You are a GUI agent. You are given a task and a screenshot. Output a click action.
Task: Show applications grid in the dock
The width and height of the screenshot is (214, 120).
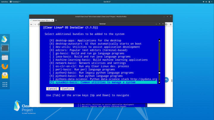tap(5, 84)
